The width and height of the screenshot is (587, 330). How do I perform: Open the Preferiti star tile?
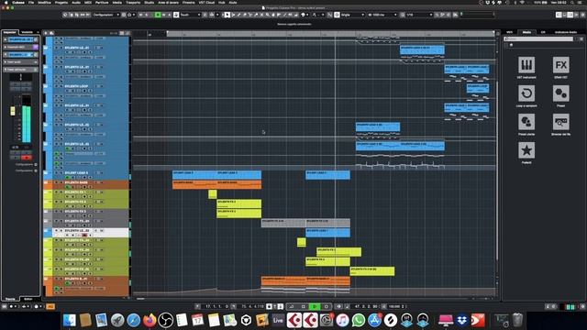[526, 150]
